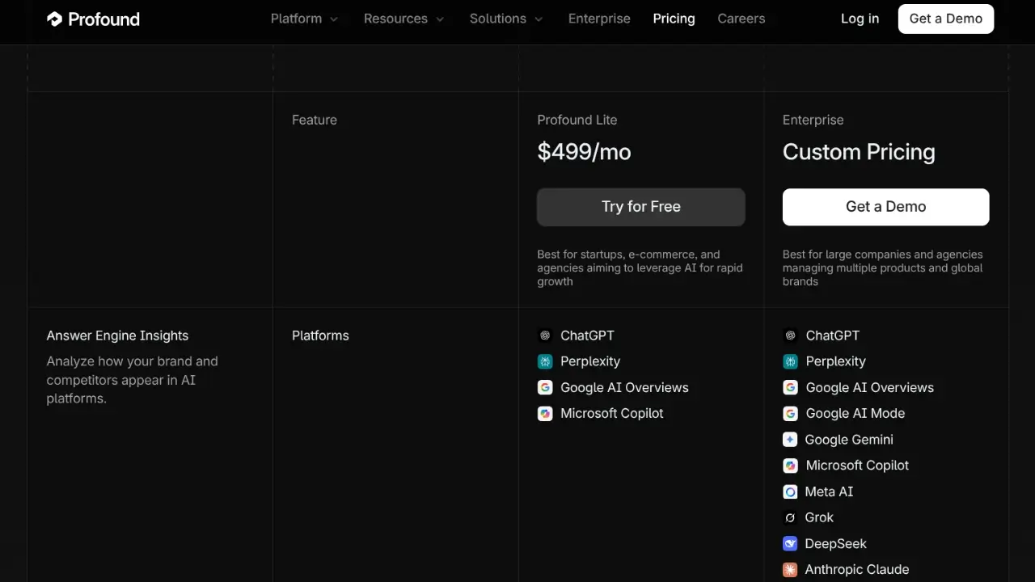
Task: Click the Microsoft Copilot icon under Profound Lite
Action: [x=546, y=413]
